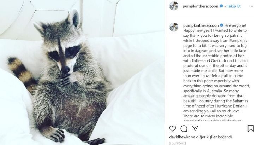Viewport: 257px width, 145px height.
Task: Like the post with the heart icon
Action: tap(173, 128)
